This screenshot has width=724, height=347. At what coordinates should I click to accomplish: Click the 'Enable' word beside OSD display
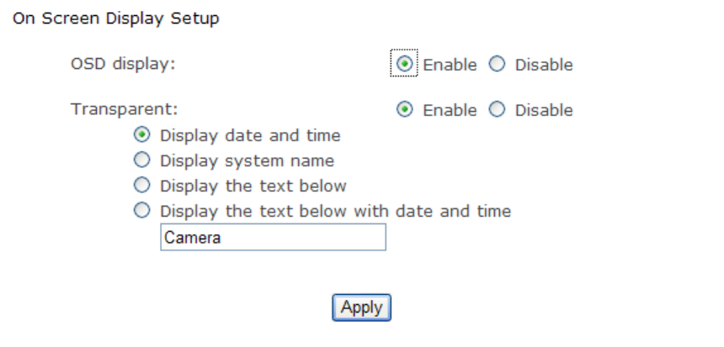point(450,65)
